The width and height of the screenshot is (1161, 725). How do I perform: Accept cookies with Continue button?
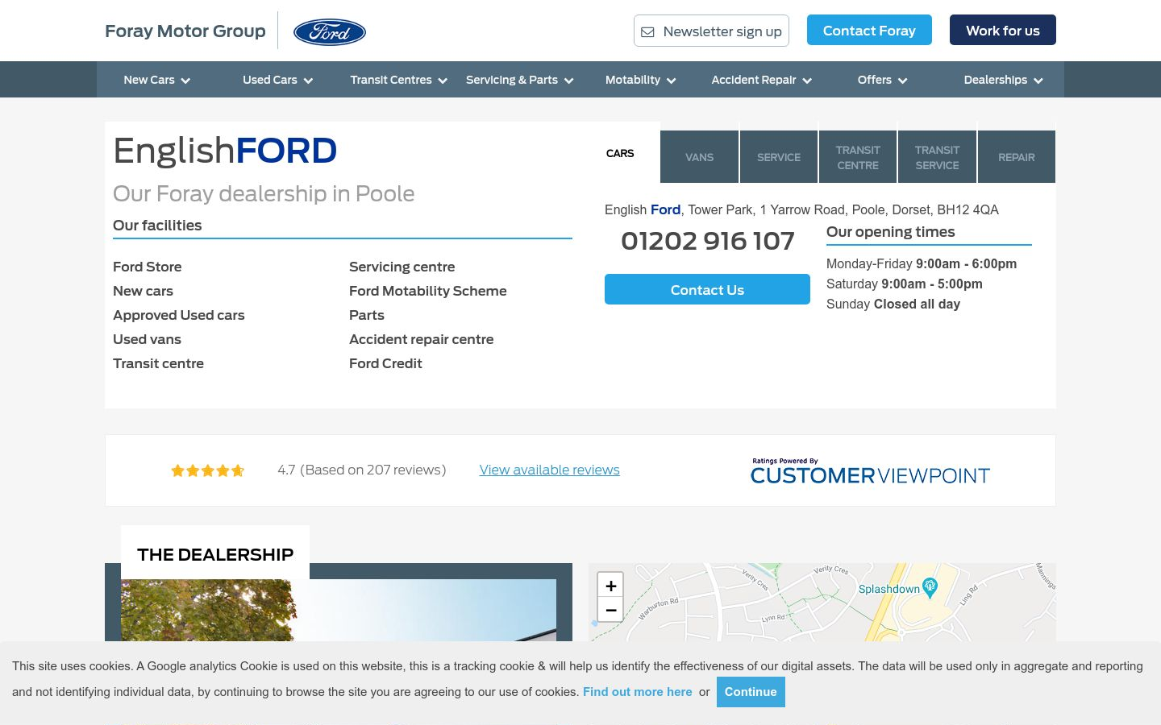[x=751, y=692]
